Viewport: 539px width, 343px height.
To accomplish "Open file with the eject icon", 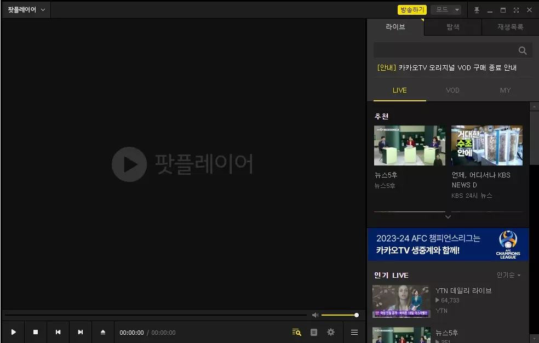I will pos(103,332).
